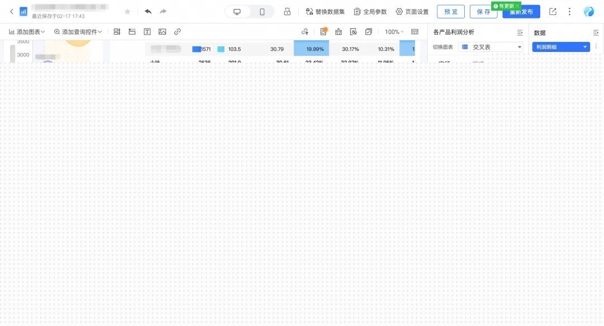Click the 103.5 value with cyan bar

tap(234, 49)
